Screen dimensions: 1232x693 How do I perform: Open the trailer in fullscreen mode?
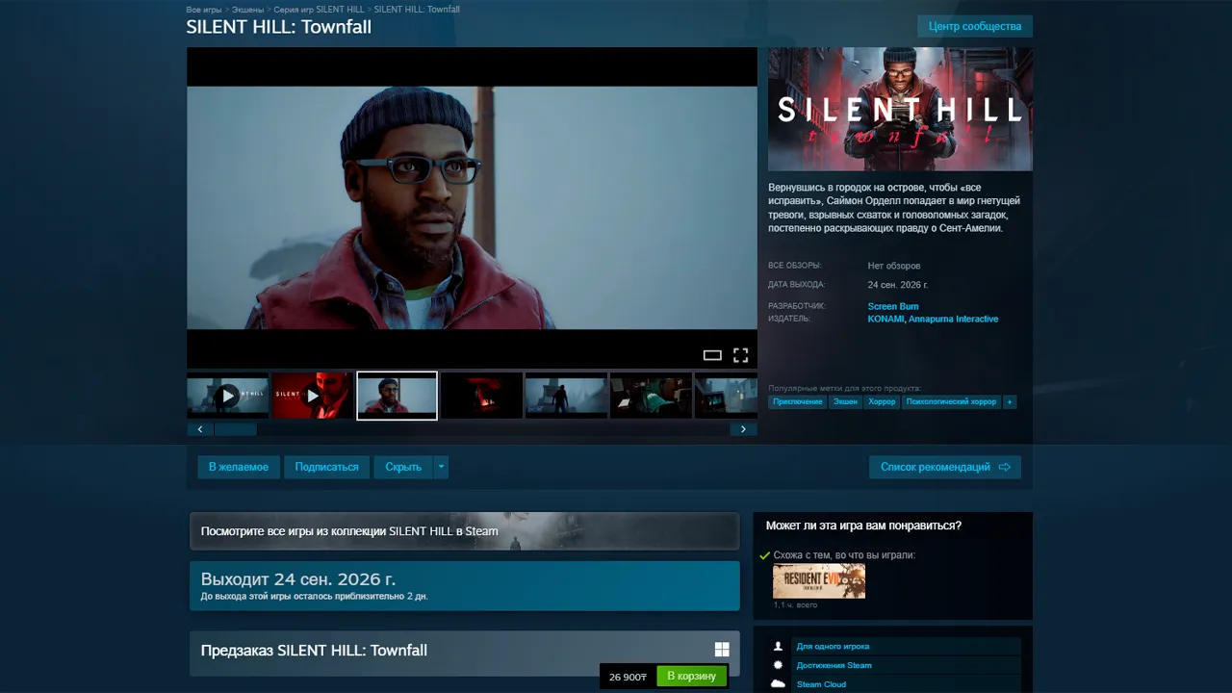(740, 355)
